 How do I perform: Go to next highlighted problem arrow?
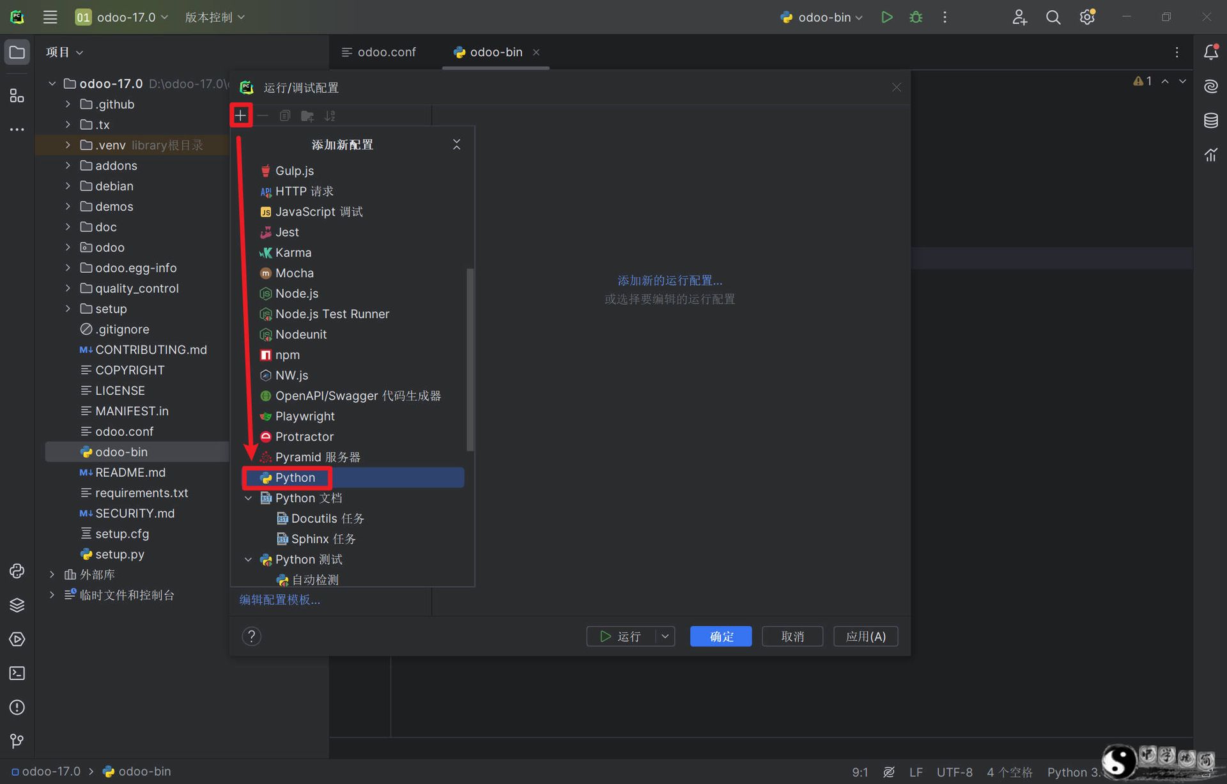click(1182, 81)
